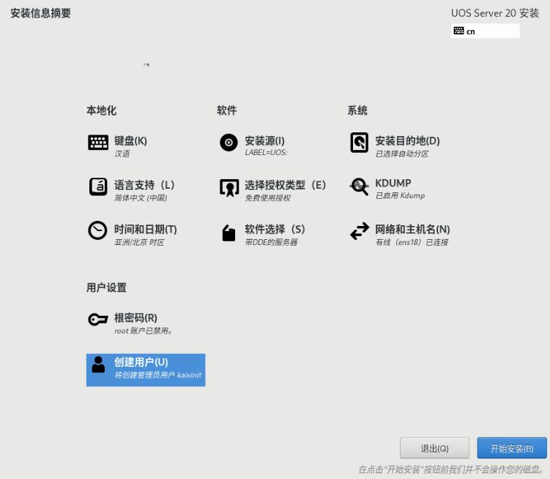
Task: Click the network arrows icon
Action: point(360,232)
